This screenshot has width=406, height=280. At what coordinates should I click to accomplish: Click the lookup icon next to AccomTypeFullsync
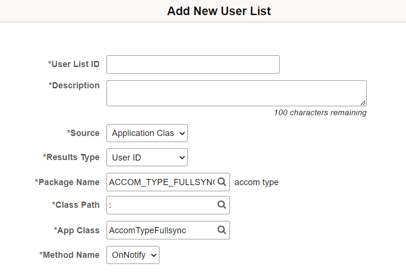click(222, 230)
